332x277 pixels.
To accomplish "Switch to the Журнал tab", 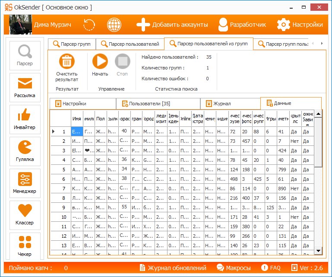I will pyautogui.click(x=230, y=104).
